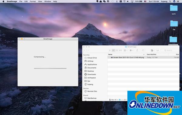The width and height of the screenshot is (182, 115).
Task: Click the battery status showing 100%
Action: pyautogui.click(x=139, y=2)
